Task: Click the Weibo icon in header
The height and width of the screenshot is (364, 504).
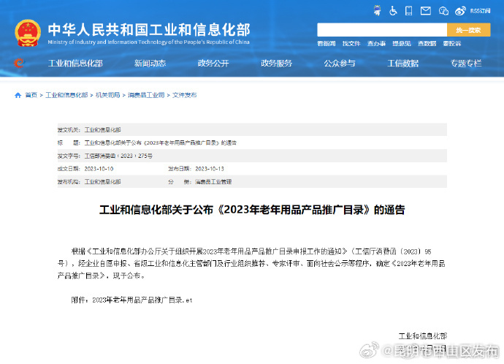Action: pyautogui.click(x=460, y=11)
